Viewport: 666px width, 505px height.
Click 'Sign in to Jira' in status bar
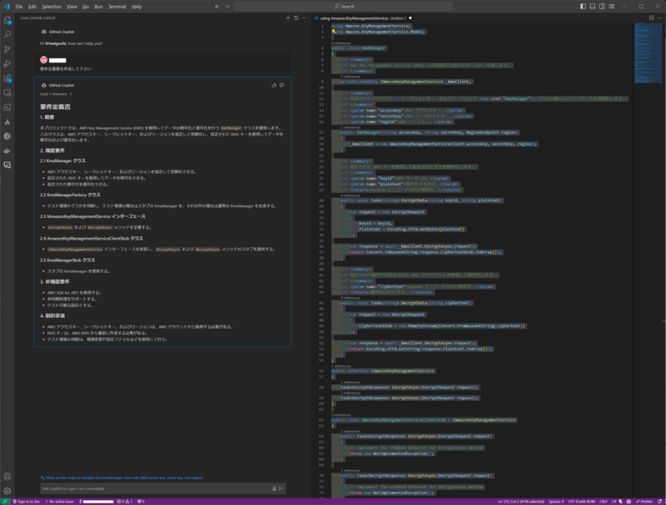(27, 502)
